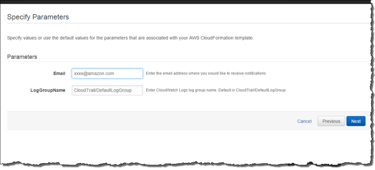Click the Cancel link
The image size is (375, 170).
(304, 121)
